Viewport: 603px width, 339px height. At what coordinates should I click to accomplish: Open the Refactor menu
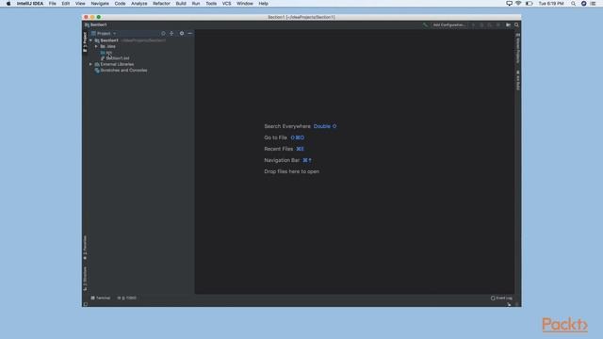pyautogui.click(x=161, y=4)
